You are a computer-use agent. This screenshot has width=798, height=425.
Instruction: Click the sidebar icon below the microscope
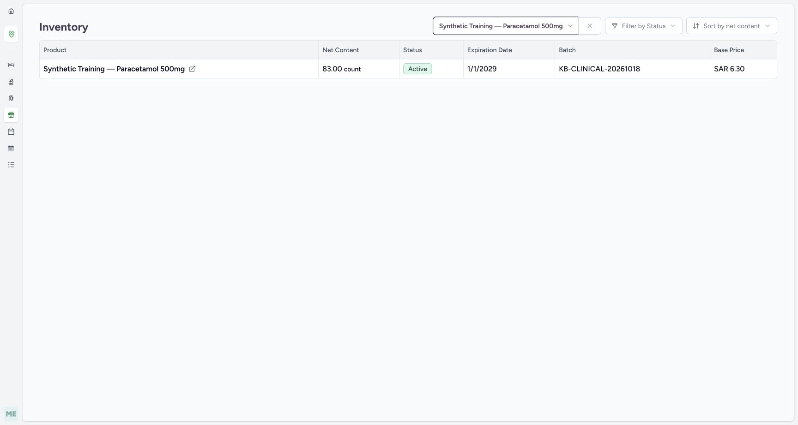[x=11, y=98]
